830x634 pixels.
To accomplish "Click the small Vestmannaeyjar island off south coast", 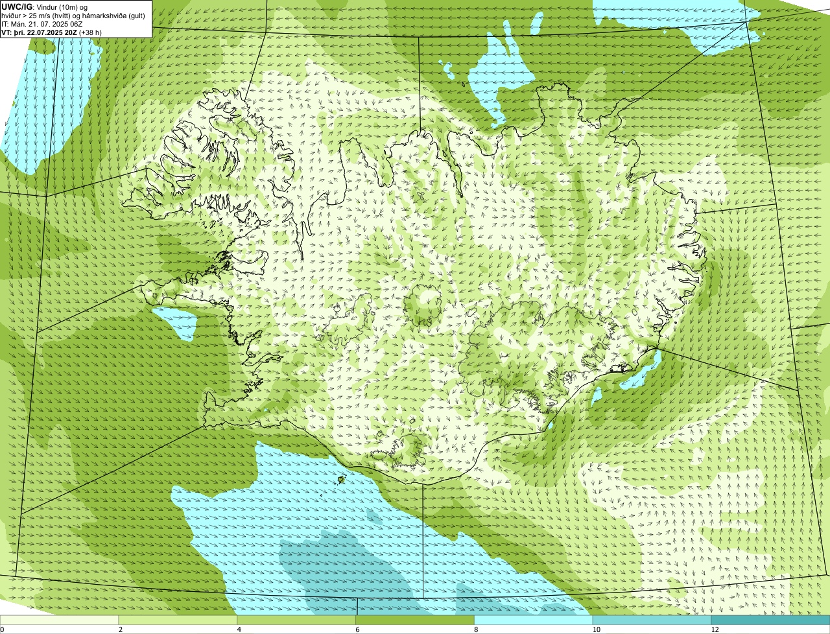I will pos(341,480).
